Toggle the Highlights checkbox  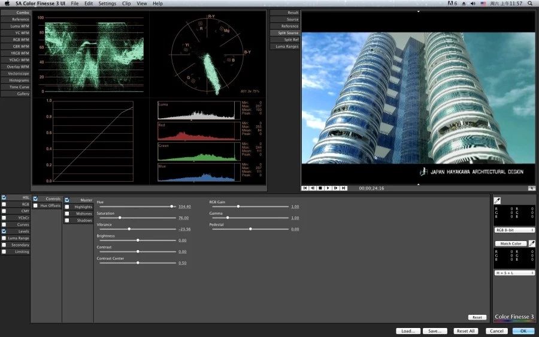pyautogui.click(x=67, y=207)
